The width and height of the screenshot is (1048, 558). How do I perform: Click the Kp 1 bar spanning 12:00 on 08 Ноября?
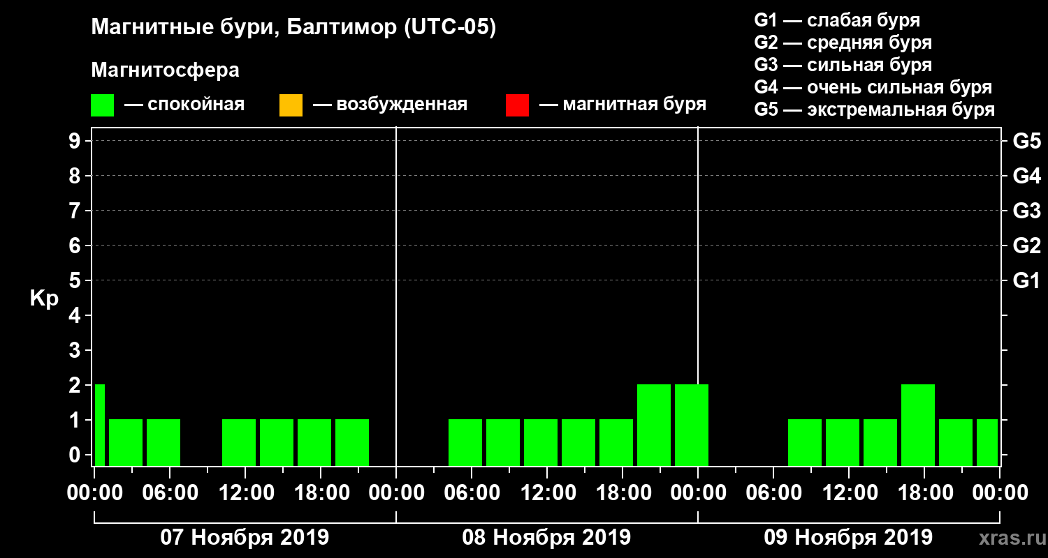[541, 442]
